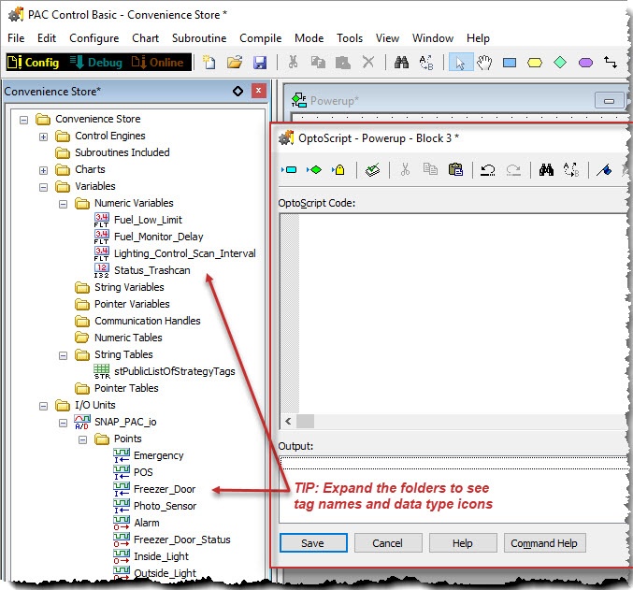Open the Tools menu

click(x=350, y=38)
